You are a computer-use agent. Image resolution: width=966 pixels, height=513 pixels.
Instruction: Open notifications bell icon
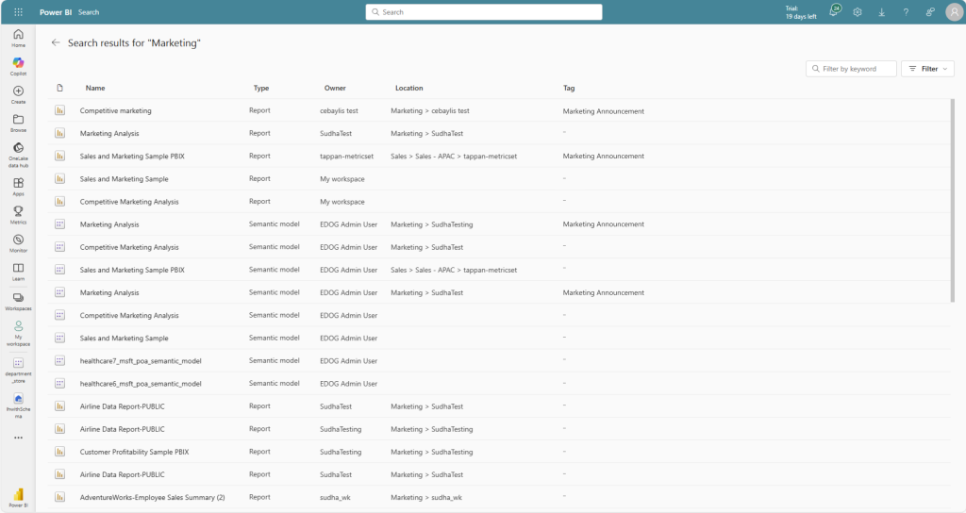point(834,11)
